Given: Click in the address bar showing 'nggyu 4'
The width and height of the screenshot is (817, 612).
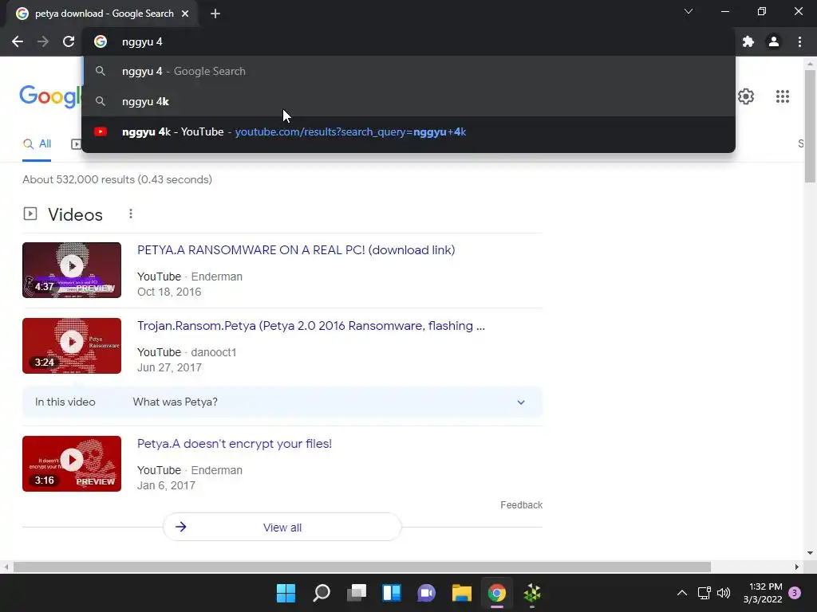Looking at the screenshot, I should (408, 41).
